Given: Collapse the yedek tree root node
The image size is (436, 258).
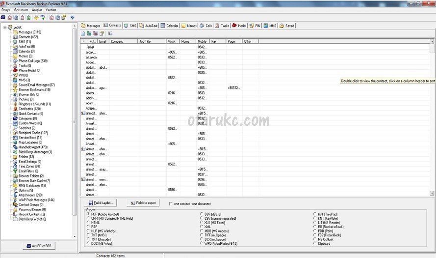Looking at the screenshot, I should click(x=5, y=28).
